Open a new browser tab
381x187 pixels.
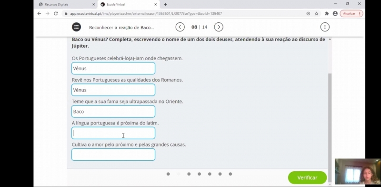tap(165, 4)
